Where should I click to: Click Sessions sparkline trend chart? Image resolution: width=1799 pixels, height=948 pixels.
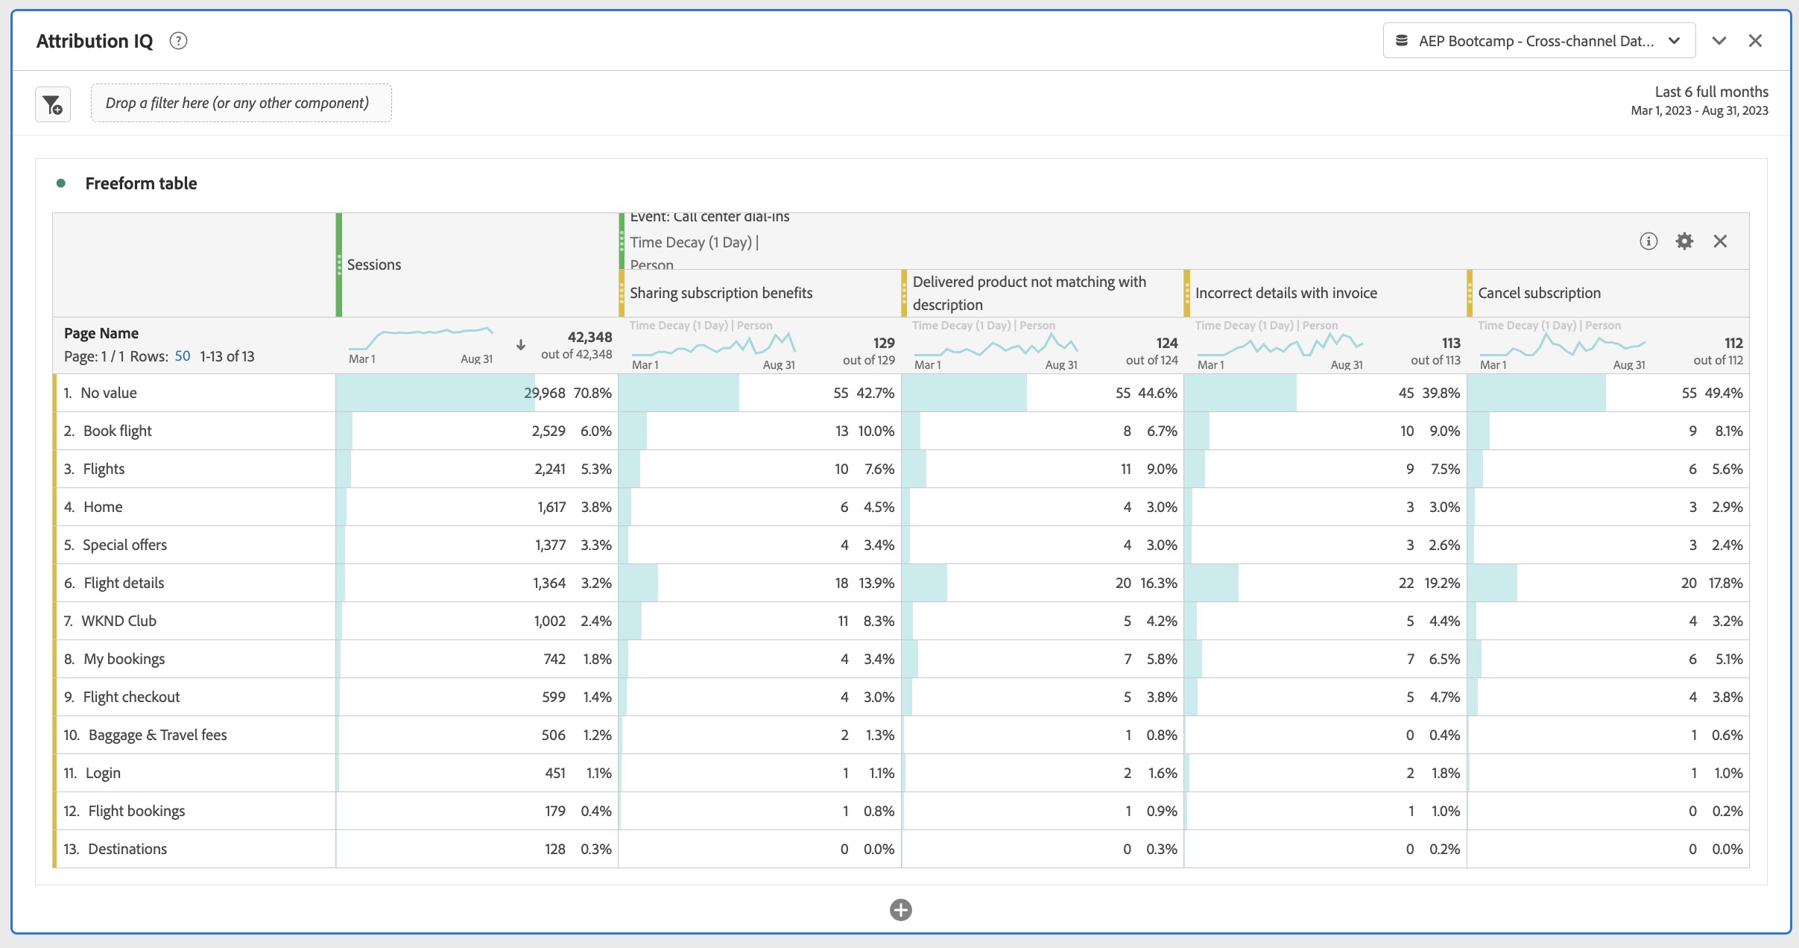click(x=421, y=338)
